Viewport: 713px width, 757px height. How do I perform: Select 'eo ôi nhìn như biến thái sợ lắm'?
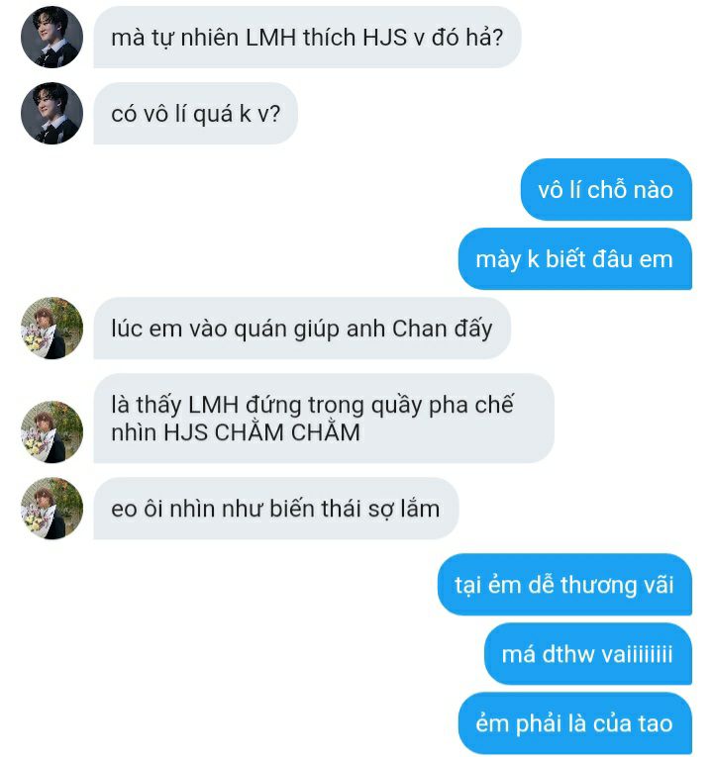[276, 509]
